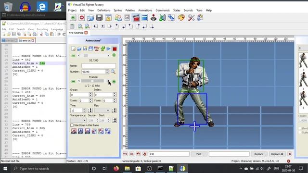The width and height of the screenshot is (308, 173).
Task: Open the Tools menu in Fighter Factory
Action: point(199,10)
